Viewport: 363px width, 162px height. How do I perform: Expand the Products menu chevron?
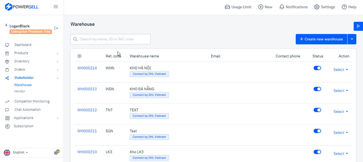(x=58, y=53)
